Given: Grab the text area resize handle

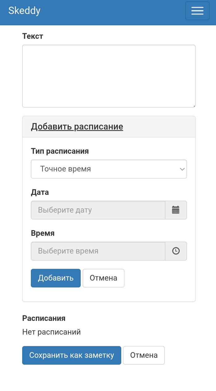Looking at the screenshot, I should pos(194,106).
